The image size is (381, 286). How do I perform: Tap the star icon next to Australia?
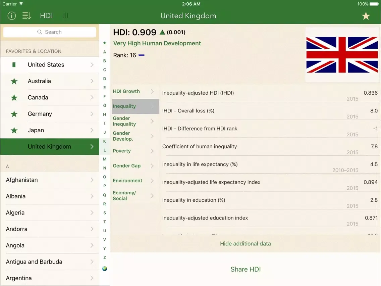(14, 81)
